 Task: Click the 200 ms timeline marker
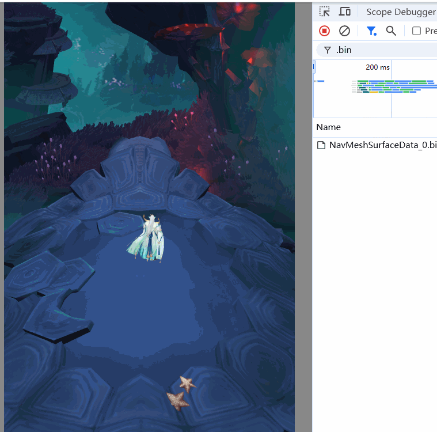(x=377, y=67)
